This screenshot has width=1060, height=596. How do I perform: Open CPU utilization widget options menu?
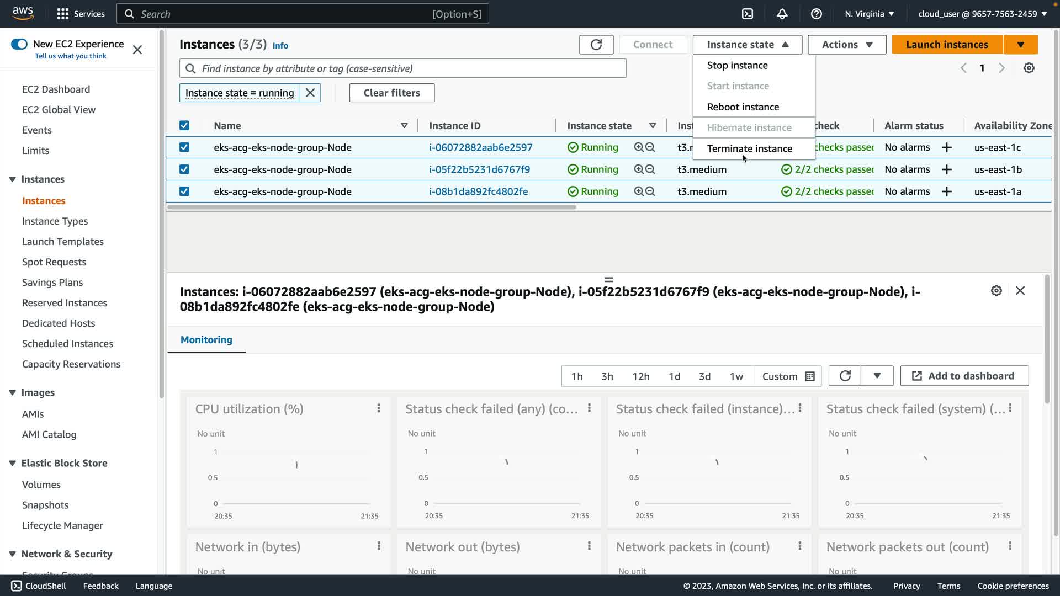click(379, 408)
